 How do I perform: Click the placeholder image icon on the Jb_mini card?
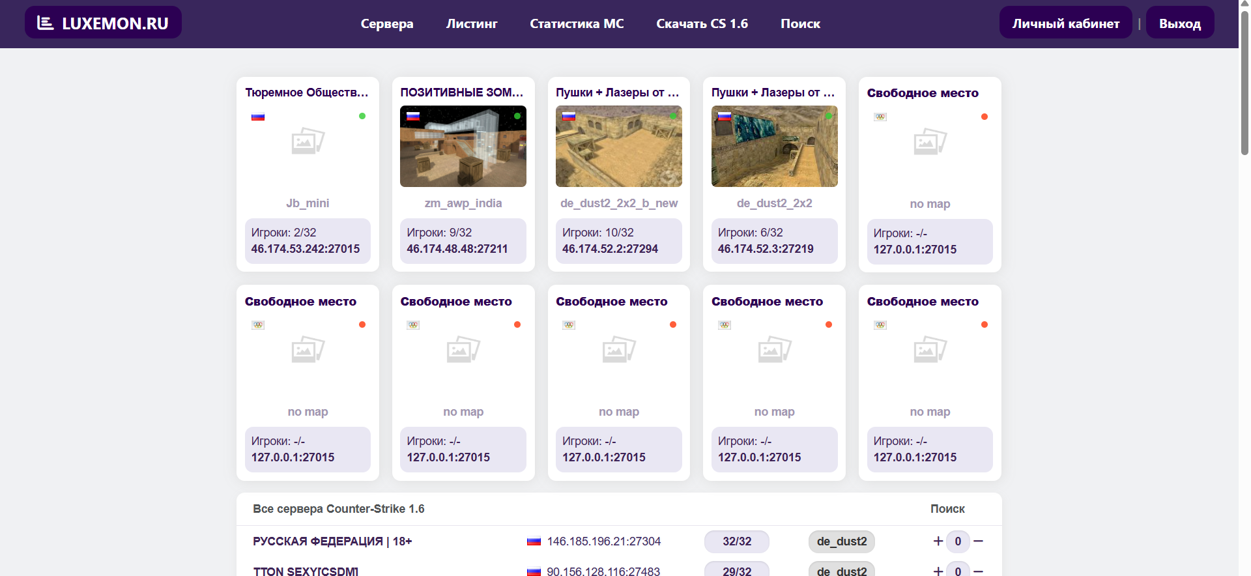pyautogui.click(x=308, y=141)
